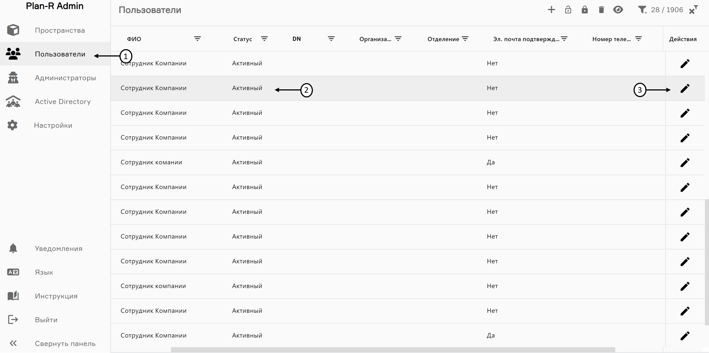Click the block user closed-padlock icon
This screenshot has height=353, width=709.
pyautogui.click(x=584, y=10)
